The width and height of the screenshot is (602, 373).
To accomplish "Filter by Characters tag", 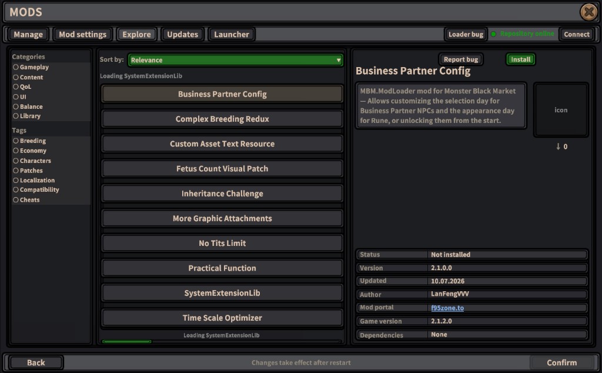I will tap(16, 161).
